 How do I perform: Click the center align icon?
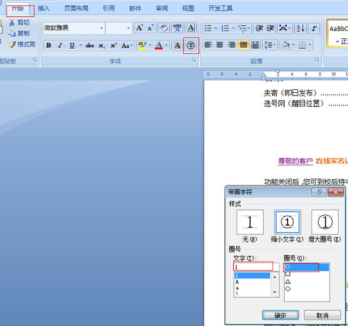pos(219,45)
